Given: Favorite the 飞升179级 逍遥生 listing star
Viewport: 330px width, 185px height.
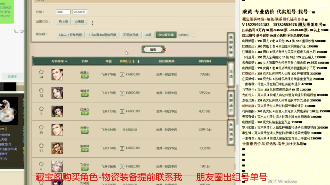Looking at the screenshot, I should pos(41,72).
